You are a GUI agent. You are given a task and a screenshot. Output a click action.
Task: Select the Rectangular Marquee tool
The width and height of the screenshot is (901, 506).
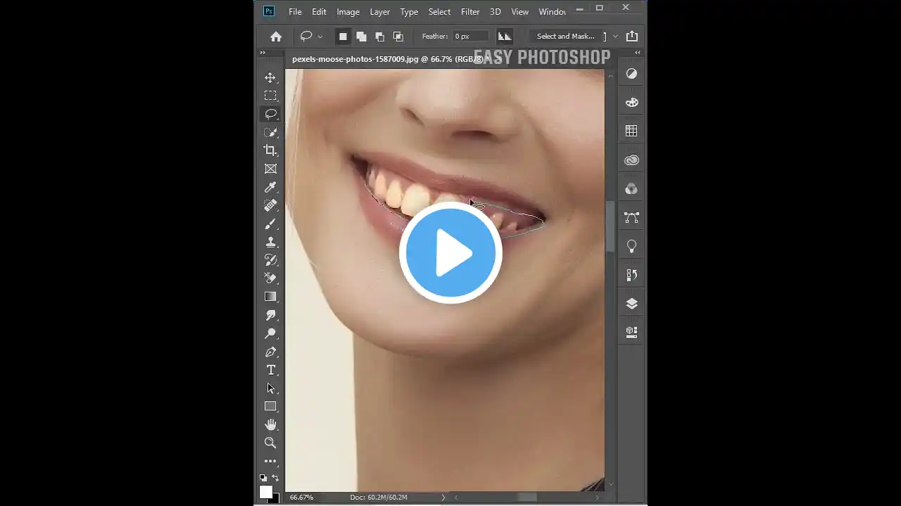click(x=271, y=96)
